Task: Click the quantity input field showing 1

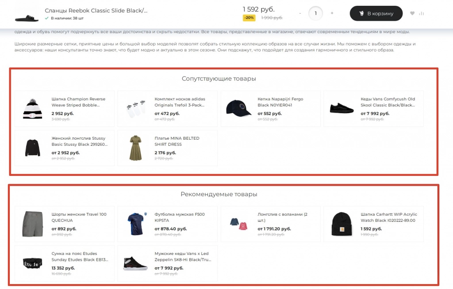Action: pos(315,13)
